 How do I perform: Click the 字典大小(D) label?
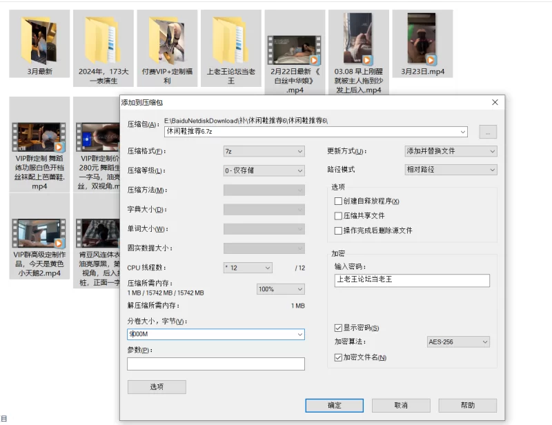[147, 210]
